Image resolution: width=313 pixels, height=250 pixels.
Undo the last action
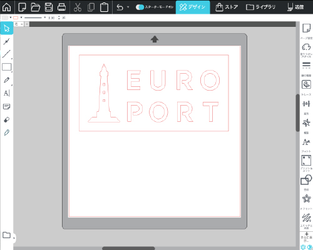coord(120,7)
